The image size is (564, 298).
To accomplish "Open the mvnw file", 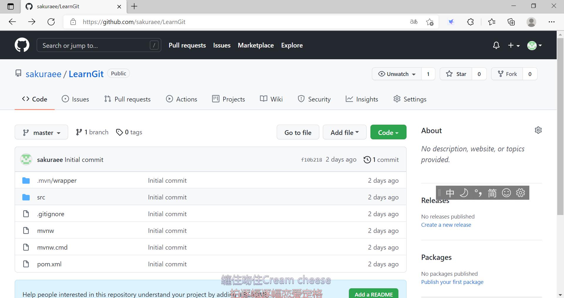I will click(x=46, y=231).
